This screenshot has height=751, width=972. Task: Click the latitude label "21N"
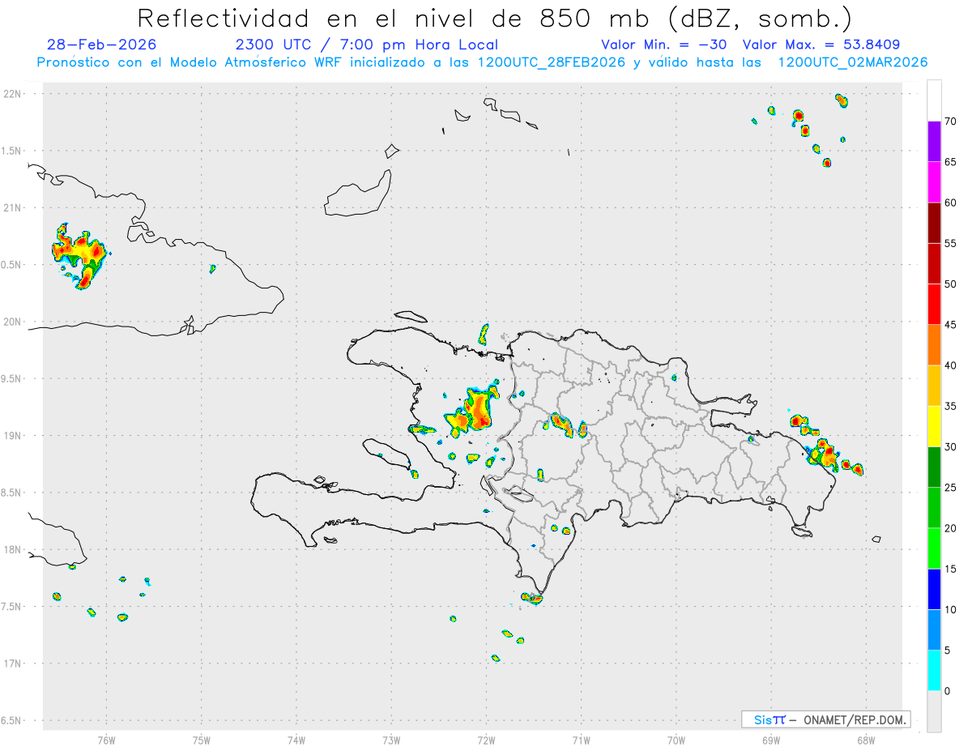tap(12, 207)
